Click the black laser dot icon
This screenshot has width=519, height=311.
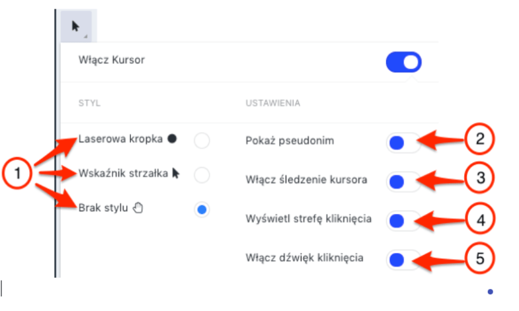click(x=173, y=139)
